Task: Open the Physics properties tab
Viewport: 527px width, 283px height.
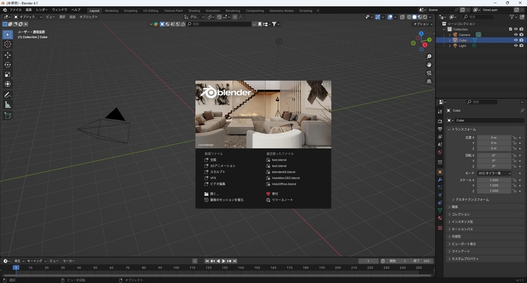Action: click(x=440, y=195)
